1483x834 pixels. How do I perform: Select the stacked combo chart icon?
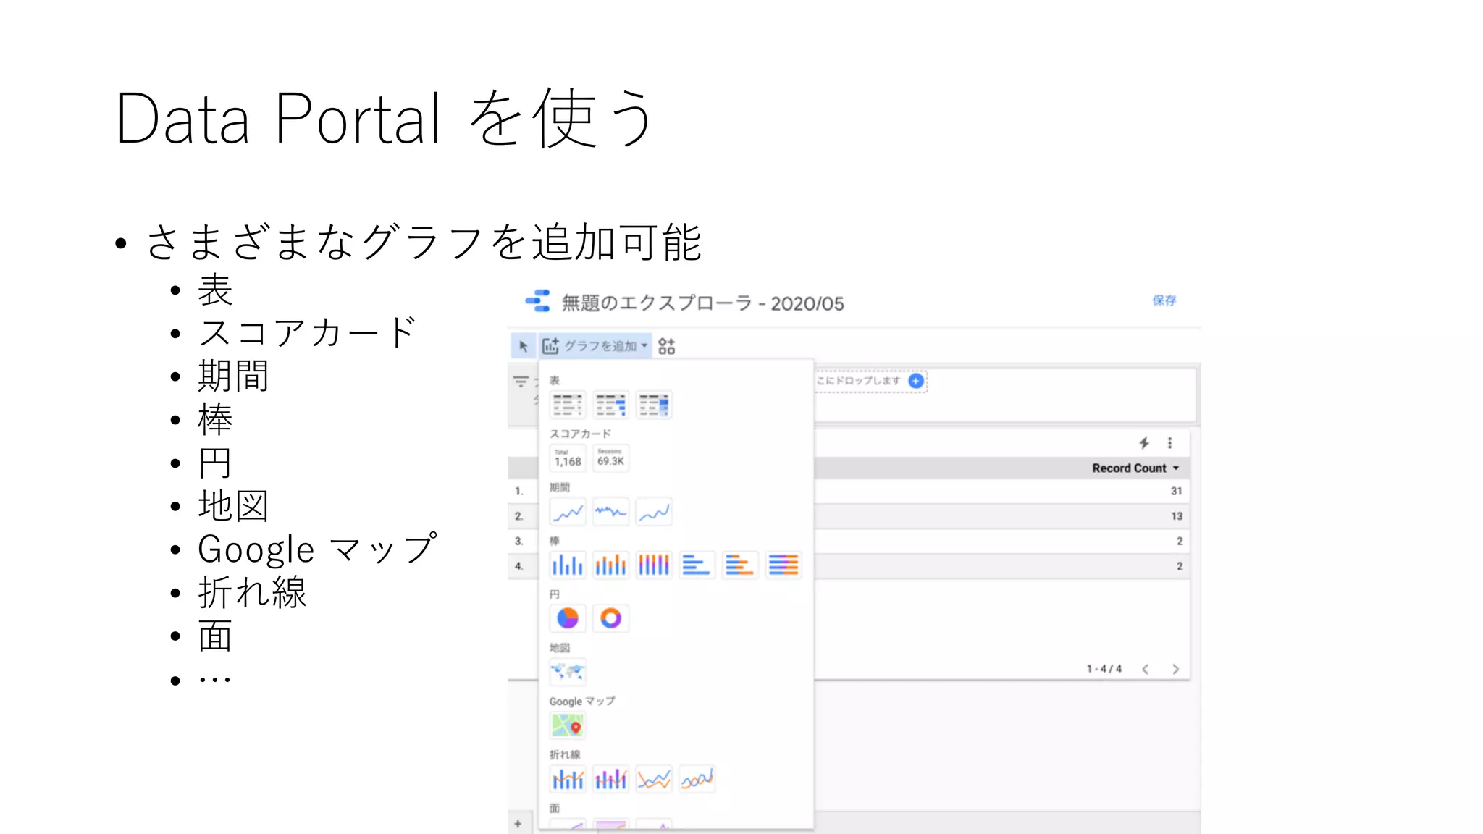click(610, 779)
